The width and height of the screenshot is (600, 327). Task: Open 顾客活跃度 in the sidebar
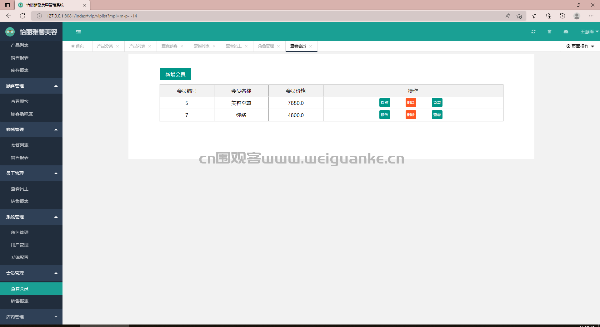pyautogui.click(x=31, y=114)
